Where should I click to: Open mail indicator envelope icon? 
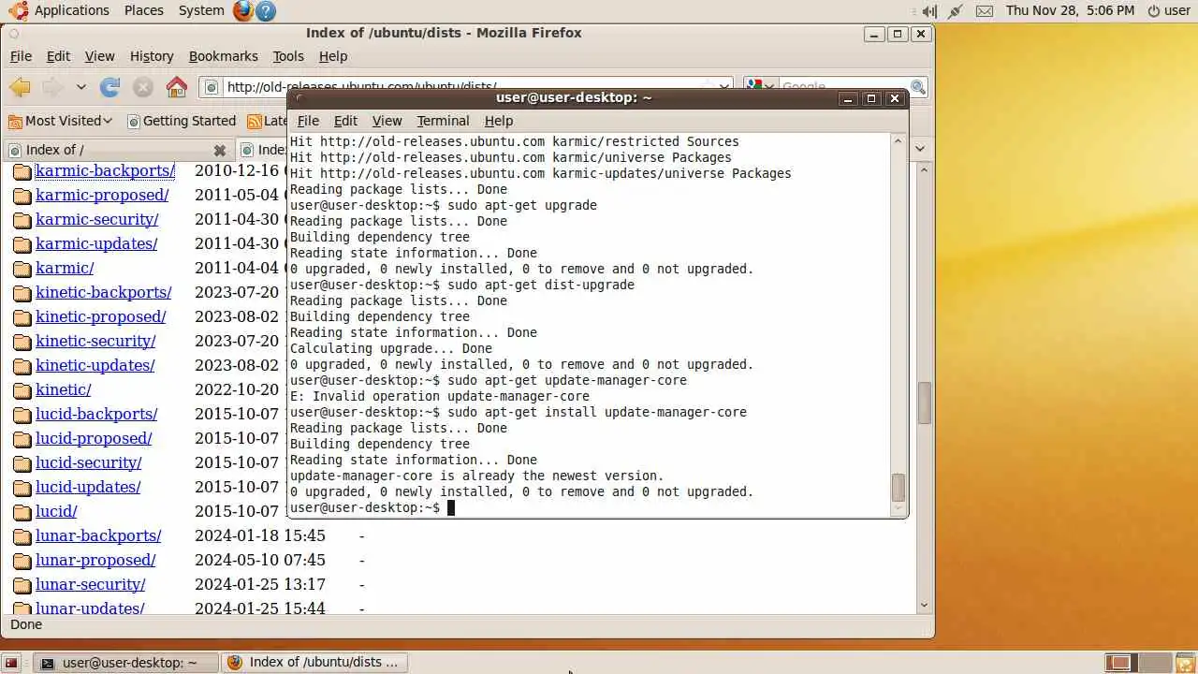pyautogui.click(x=984, y=11)
